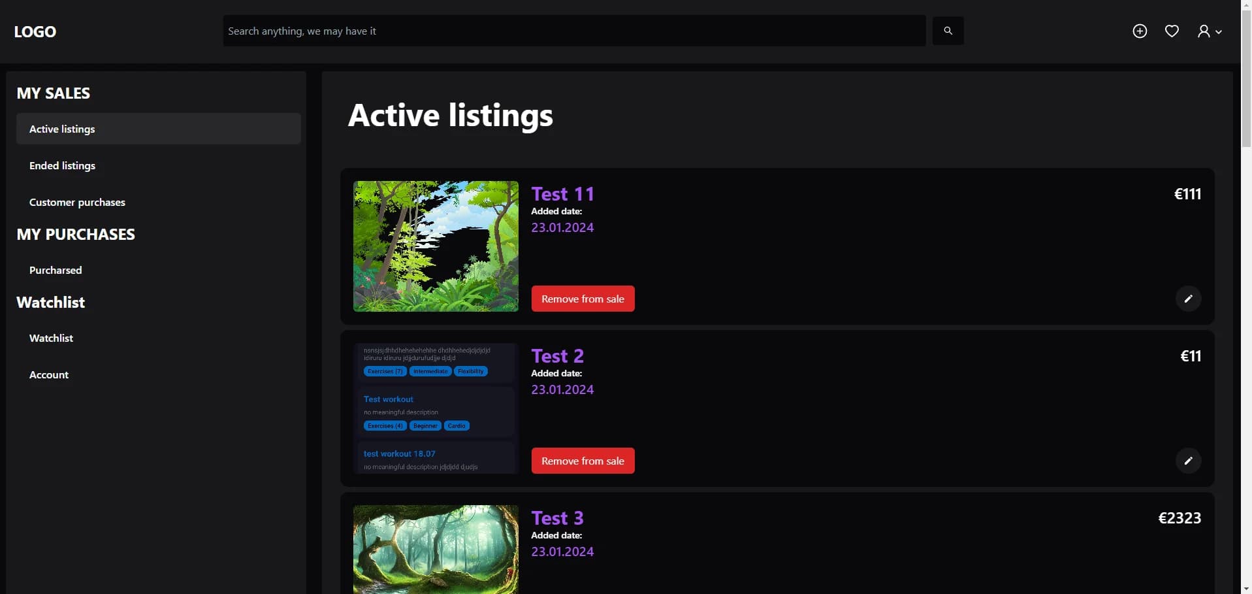Focus the search anything input field

573,31
